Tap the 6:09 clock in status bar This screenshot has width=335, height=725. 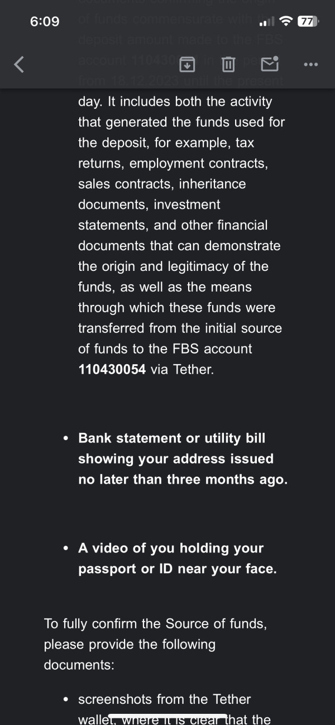click(45, 22)
